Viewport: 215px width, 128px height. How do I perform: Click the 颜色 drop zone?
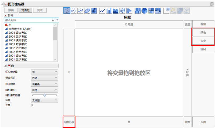203,32
